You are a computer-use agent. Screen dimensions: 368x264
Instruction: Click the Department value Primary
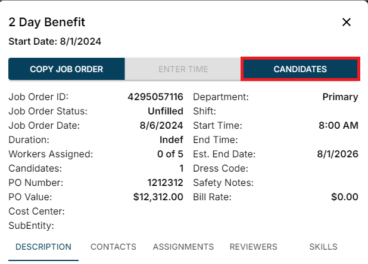[340, 97]
